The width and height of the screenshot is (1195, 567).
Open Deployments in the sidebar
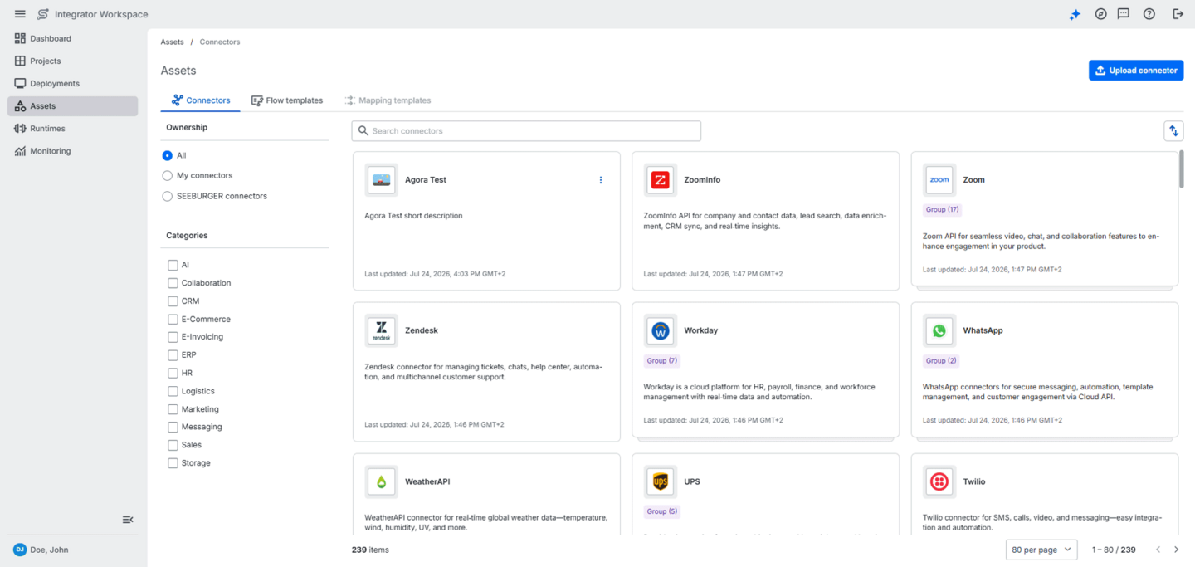(73, 83)
